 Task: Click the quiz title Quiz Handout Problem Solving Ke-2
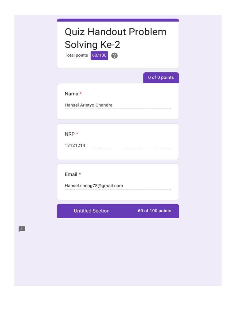116,38
